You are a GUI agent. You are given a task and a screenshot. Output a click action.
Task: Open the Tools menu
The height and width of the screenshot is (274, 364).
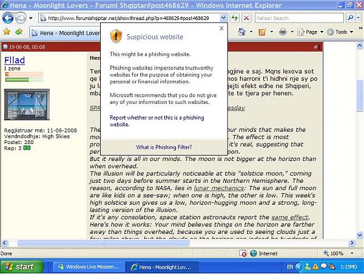pyautogui.click(x=340, y=32)
